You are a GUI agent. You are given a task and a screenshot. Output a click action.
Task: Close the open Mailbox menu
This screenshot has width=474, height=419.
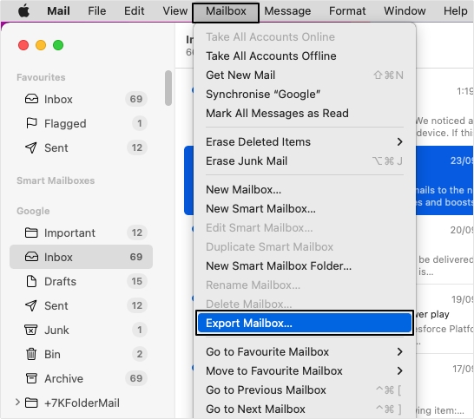pos(226,12)
